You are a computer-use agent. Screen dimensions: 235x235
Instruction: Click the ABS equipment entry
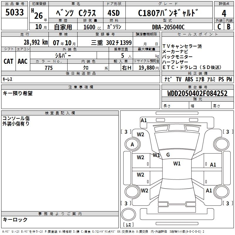click(x=189, y=79)
